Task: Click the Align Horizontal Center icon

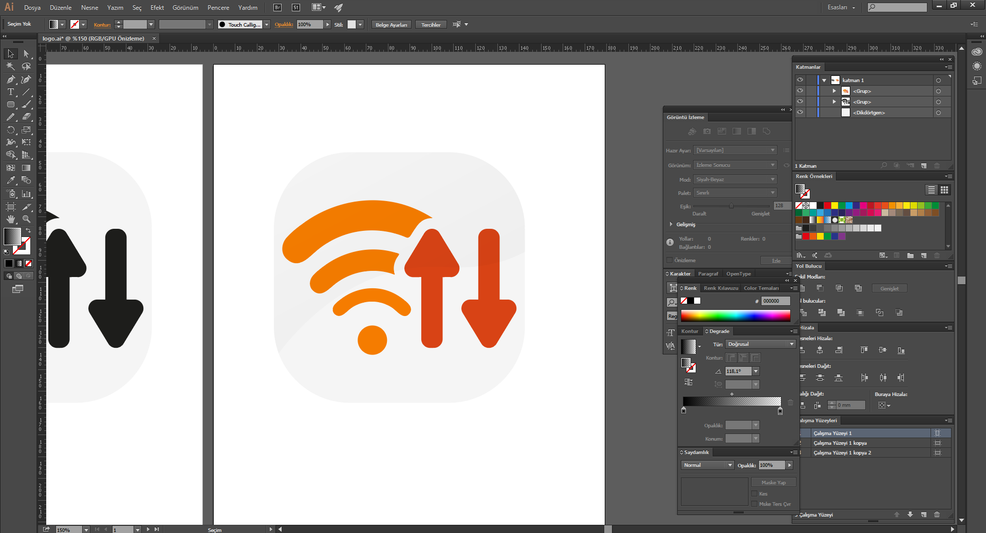Action: [x=820, y=350]
